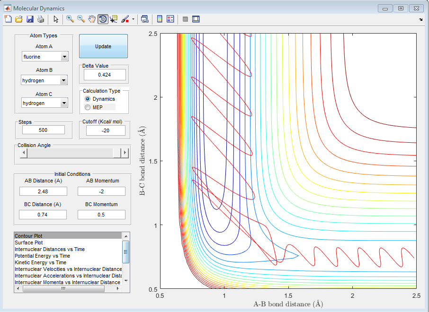Print the figure with the printer icon
This screenshot has width=429, height=312.
(x=41, y=19)
